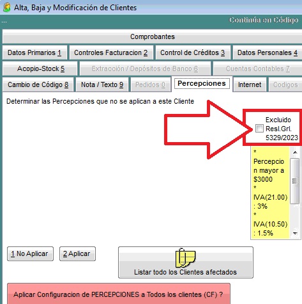
Task: Open the Comprobantes section
Action: pyautogui.click(x=153, y=36)
